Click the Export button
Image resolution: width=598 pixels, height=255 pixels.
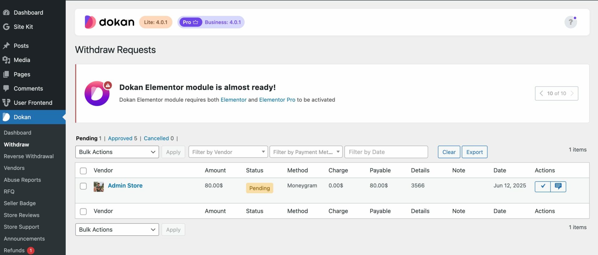click(x=474, y=152)
